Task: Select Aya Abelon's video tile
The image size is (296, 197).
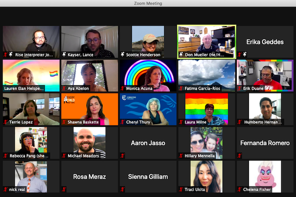Action: click(90, 75)
